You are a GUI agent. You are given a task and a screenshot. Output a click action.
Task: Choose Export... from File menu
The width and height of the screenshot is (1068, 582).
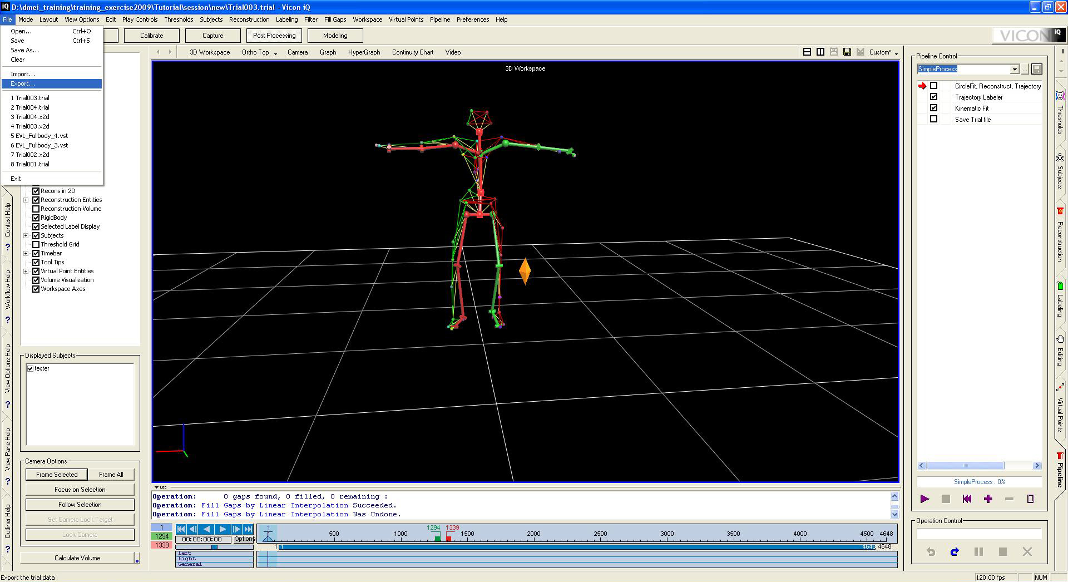[52, 83]
